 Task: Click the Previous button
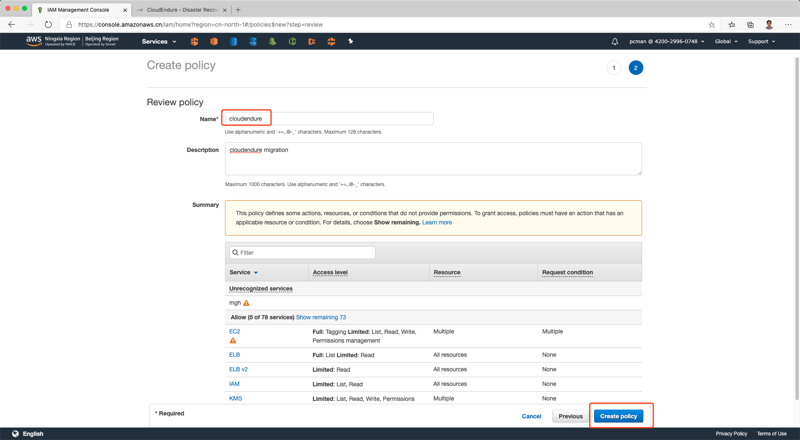pos(570,416)
